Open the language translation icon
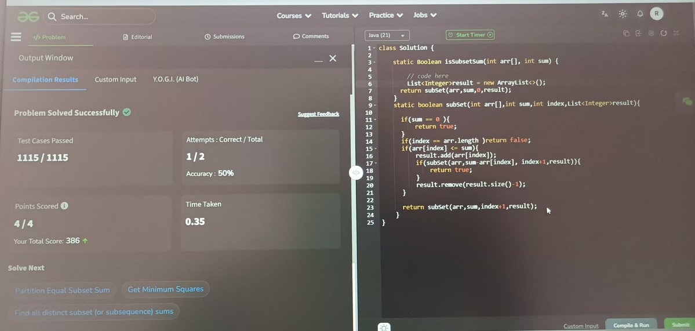 coord(605,14)
